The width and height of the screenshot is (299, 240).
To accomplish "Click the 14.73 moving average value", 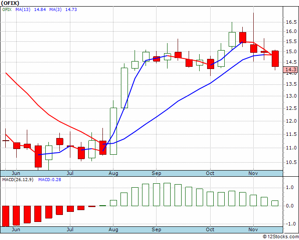I will point(71,9).
